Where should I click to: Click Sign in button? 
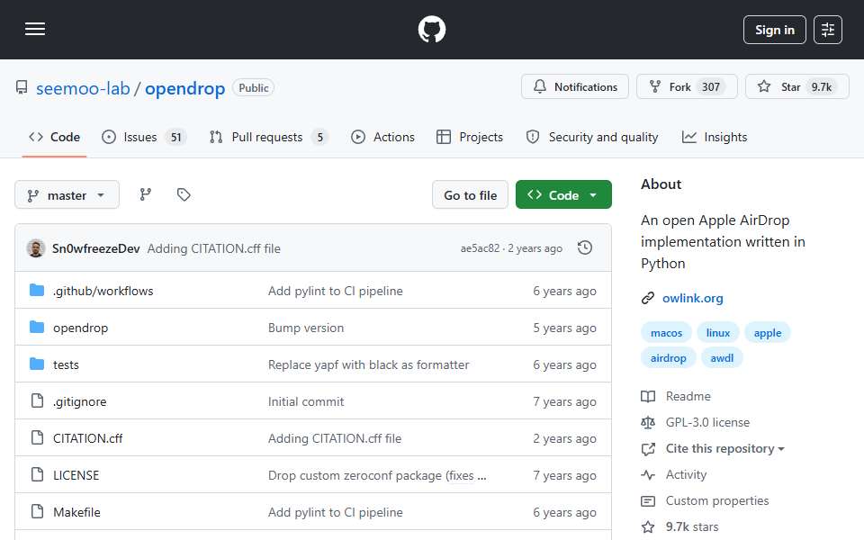point(774,30)
